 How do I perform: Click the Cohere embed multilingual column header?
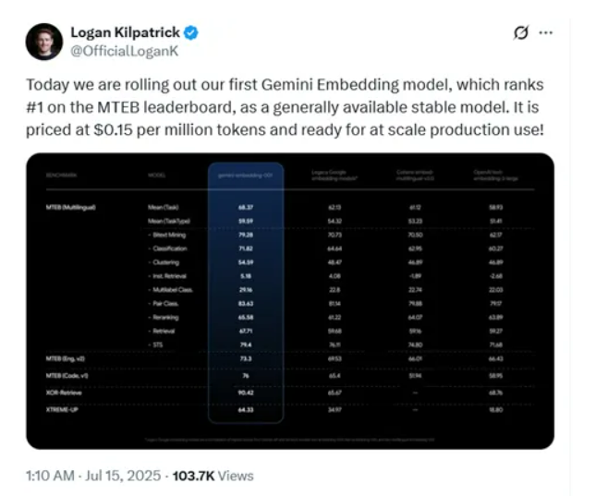click(x=415, y=175)
